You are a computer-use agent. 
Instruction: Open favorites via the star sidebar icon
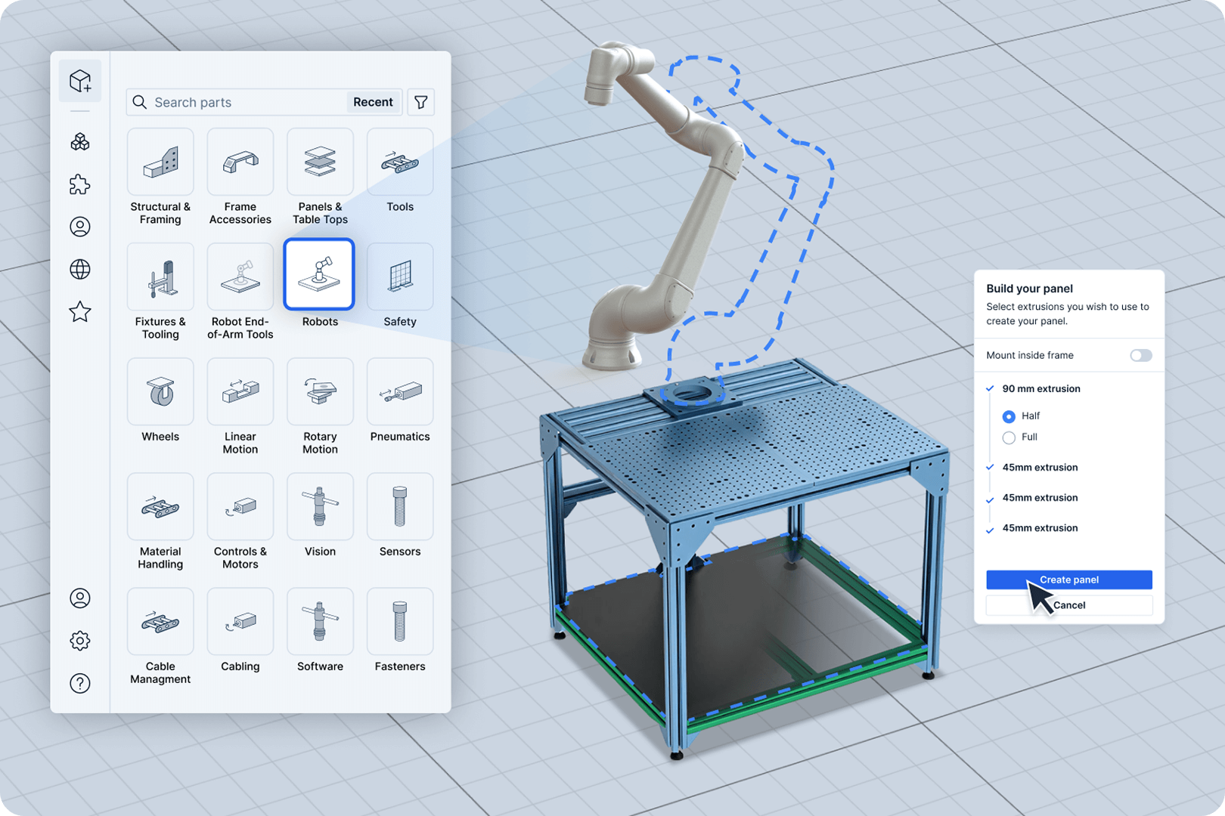(x=80, y=311)
